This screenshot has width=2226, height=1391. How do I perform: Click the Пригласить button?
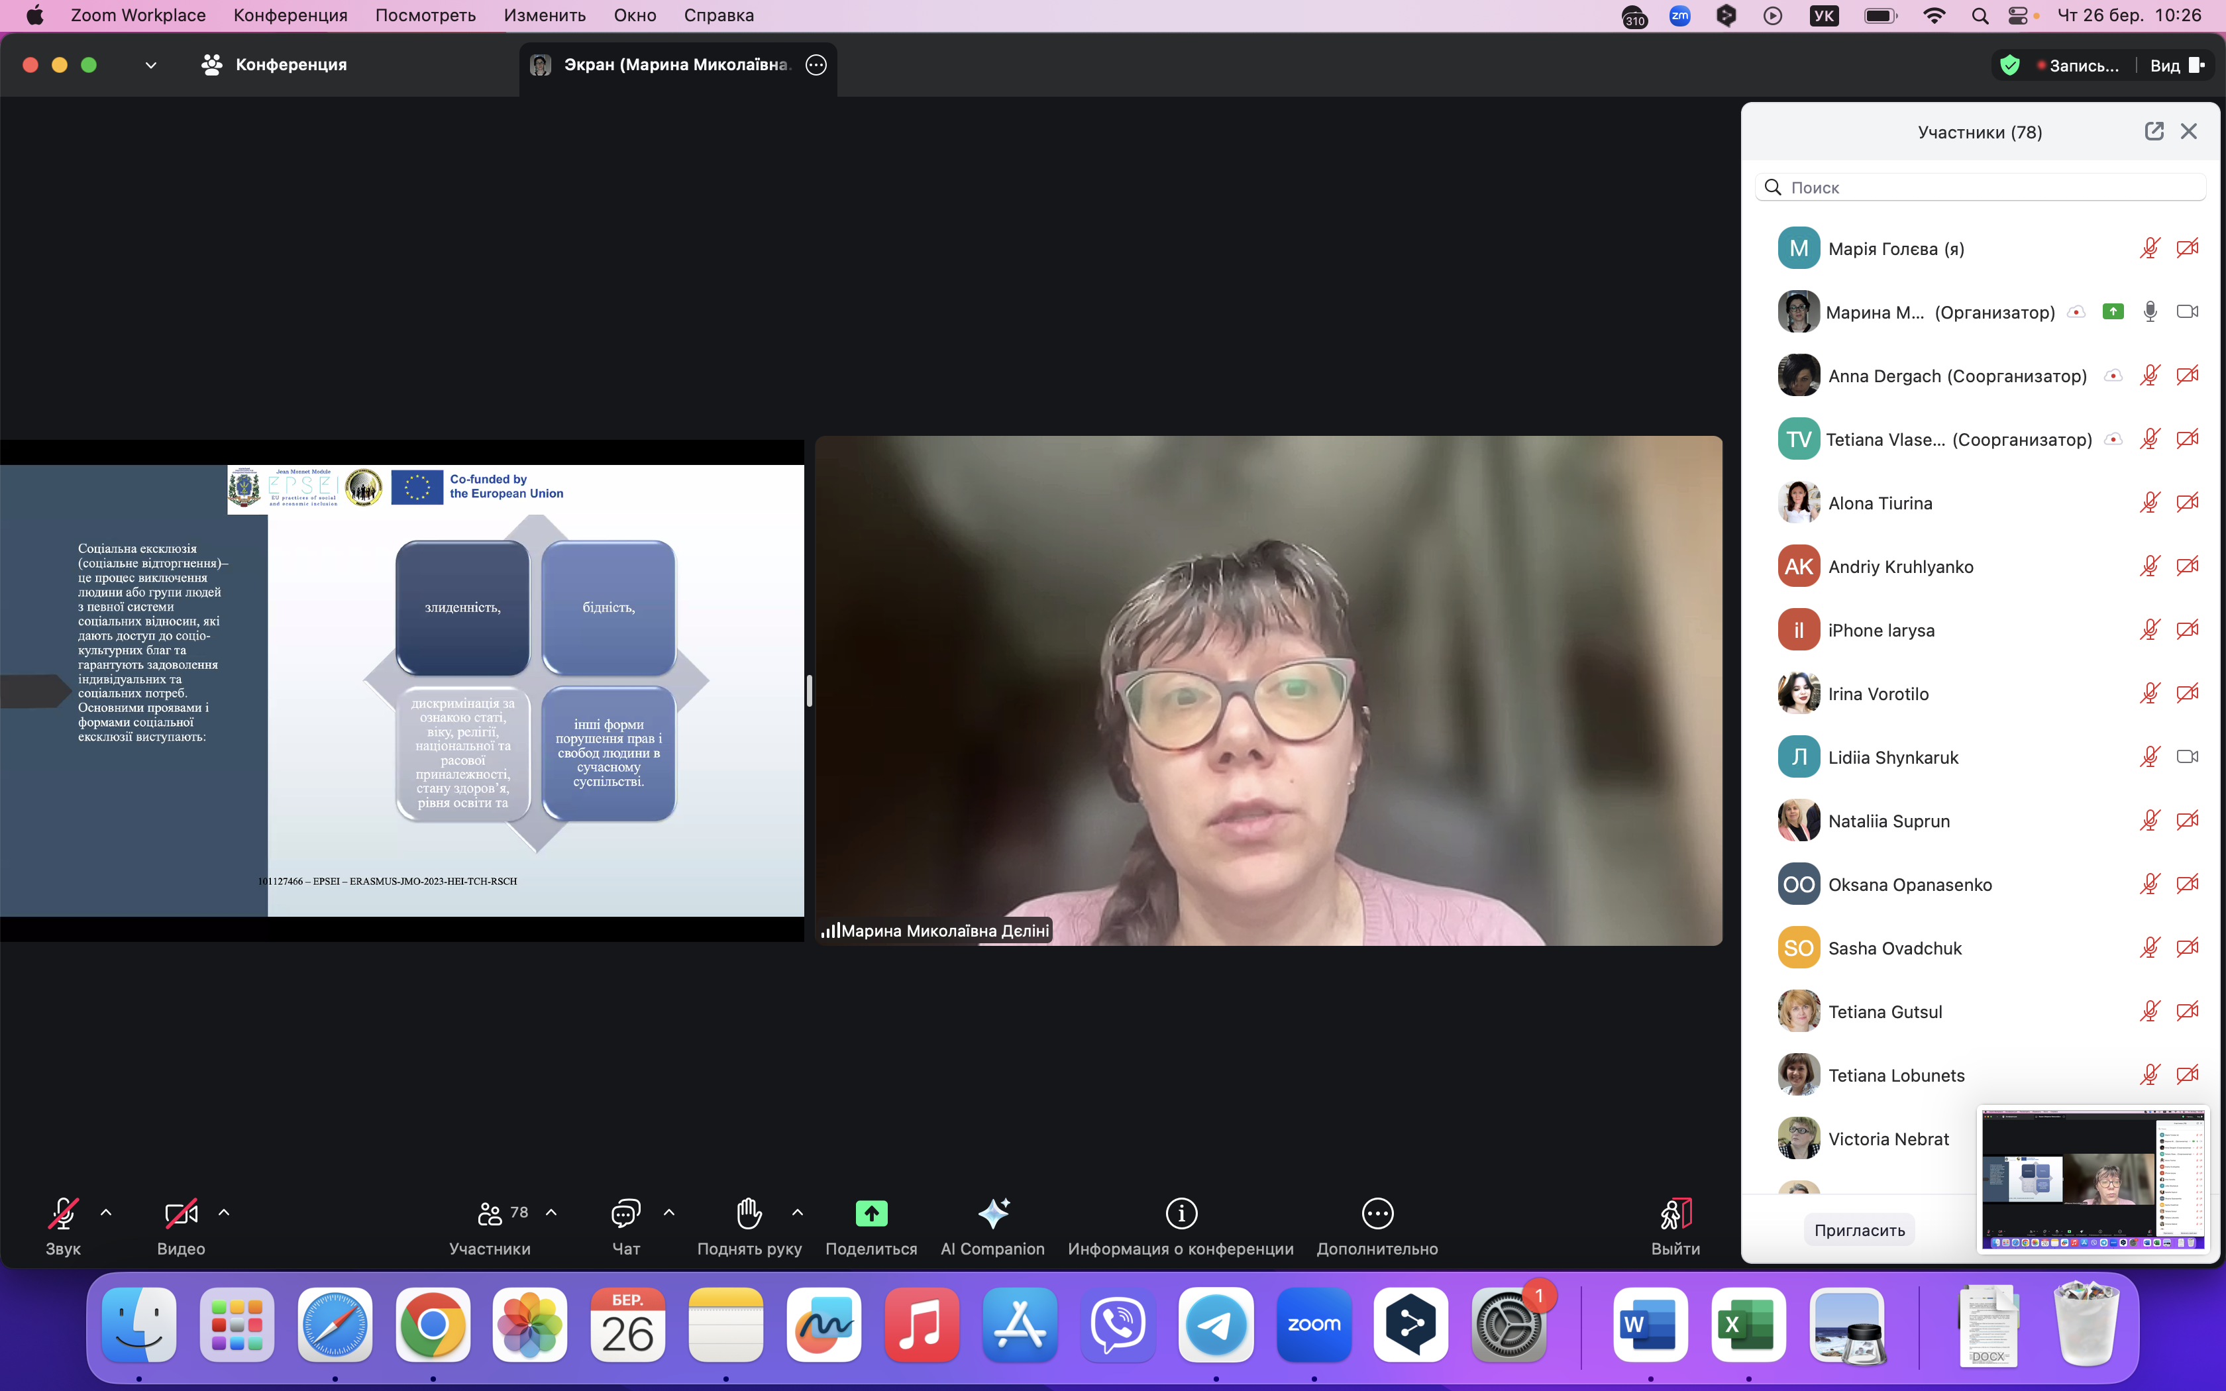coord(1859,1230)
